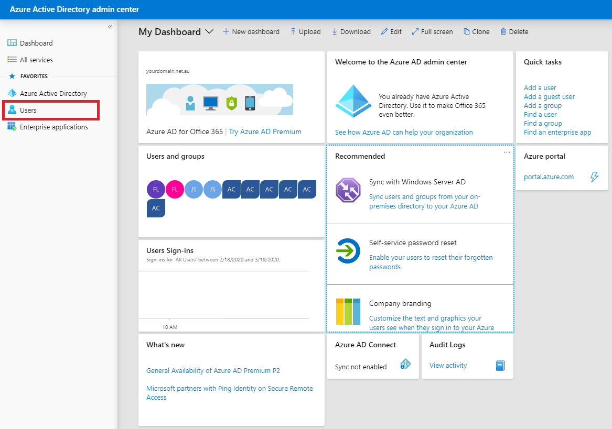This screenshot has width=612, height=429.
Task: Click Add a guest user quick task
Action: [x=549, y=97]
